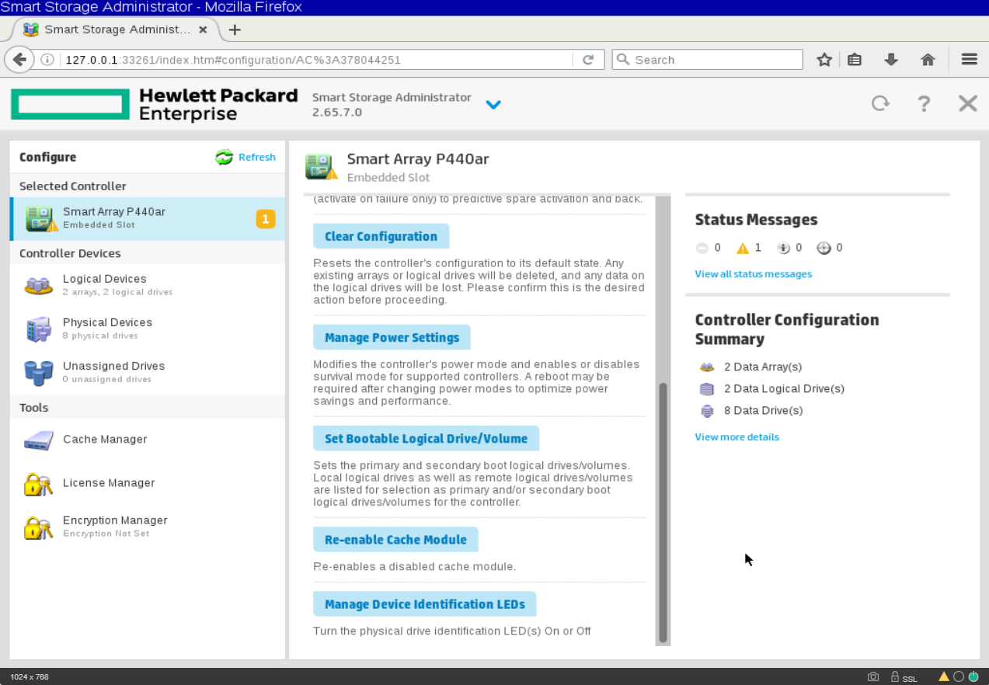Screen dimensions: 989x685
Task: Click the orange alert badge showing 1
Action: [265, 220]
